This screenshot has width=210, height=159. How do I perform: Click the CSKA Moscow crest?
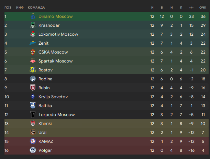click(x=33, y=52)
